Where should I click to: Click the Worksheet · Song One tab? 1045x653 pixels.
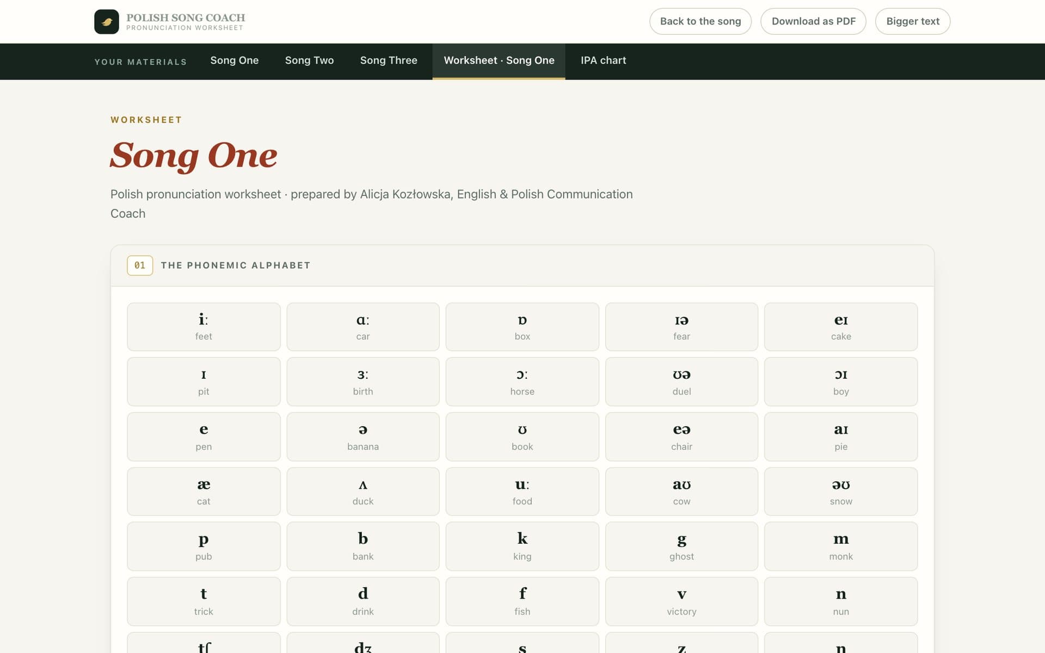[x=499, y=61]
